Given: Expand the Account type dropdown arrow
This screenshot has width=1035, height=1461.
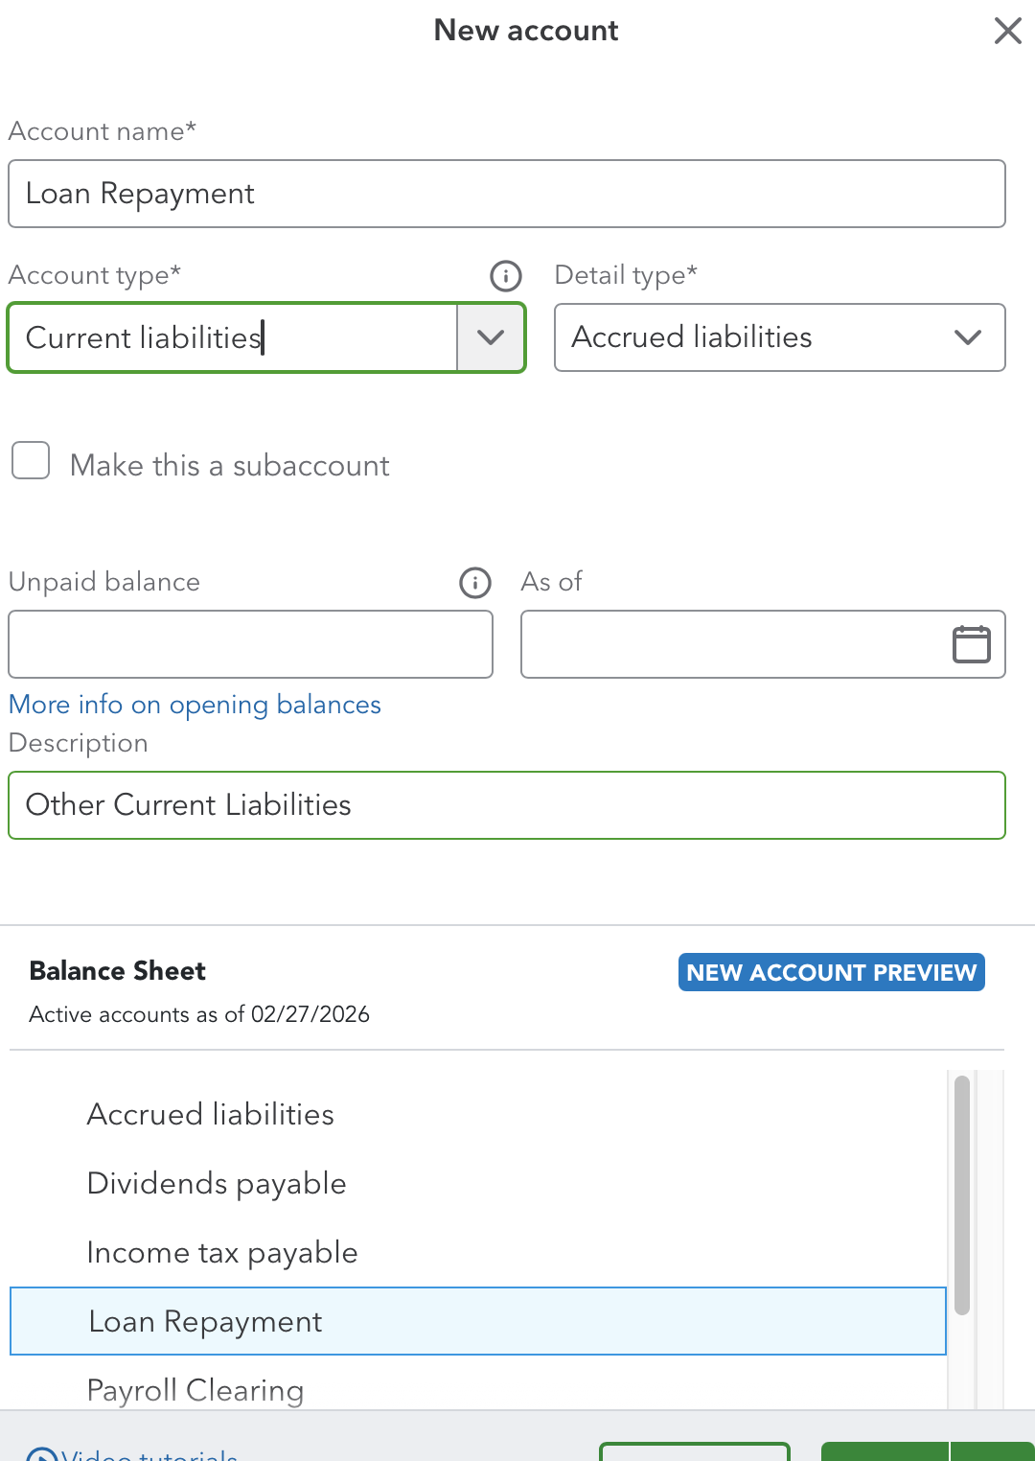Looking at the screenshot, I should [491, 337].
